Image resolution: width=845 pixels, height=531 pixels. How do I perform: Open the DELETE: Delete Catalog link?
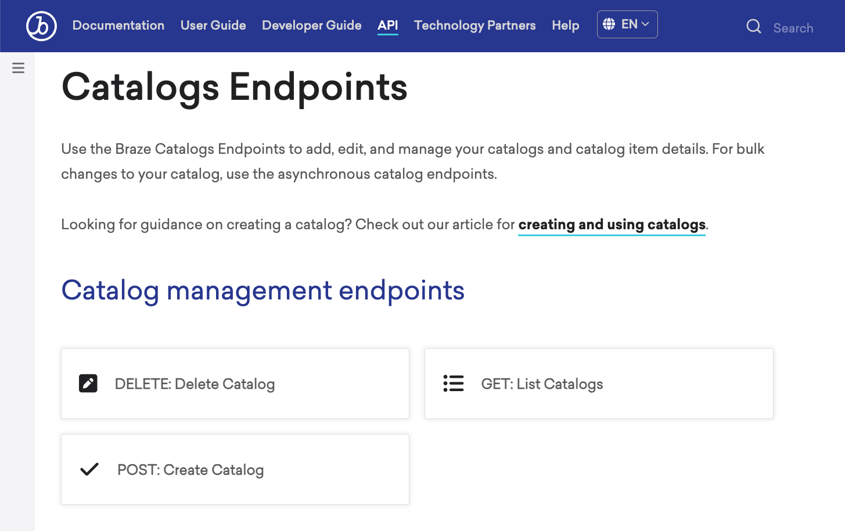[x=195, y=384]
